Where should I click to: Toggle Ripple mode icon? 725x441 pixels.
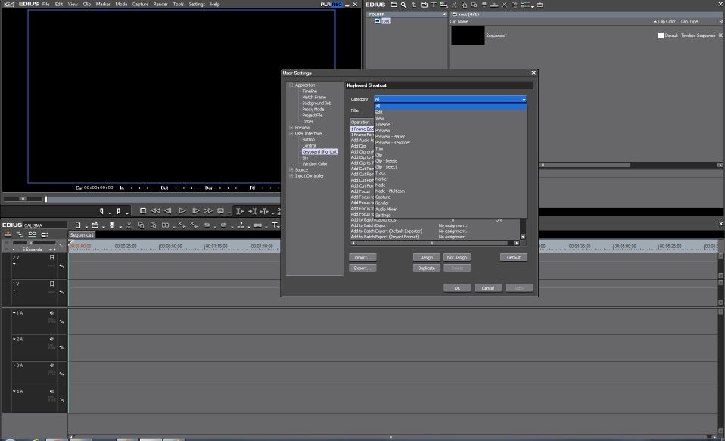20,234
